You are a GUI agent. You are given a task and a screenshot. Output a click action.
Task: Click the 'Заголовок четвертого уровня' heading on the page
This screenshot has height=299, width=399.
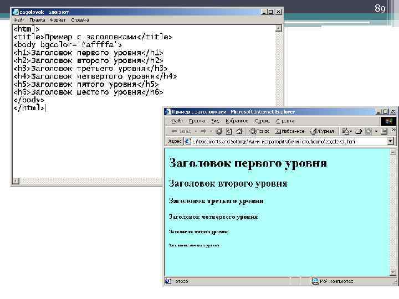pyautogui.click(x=213, y=217)
